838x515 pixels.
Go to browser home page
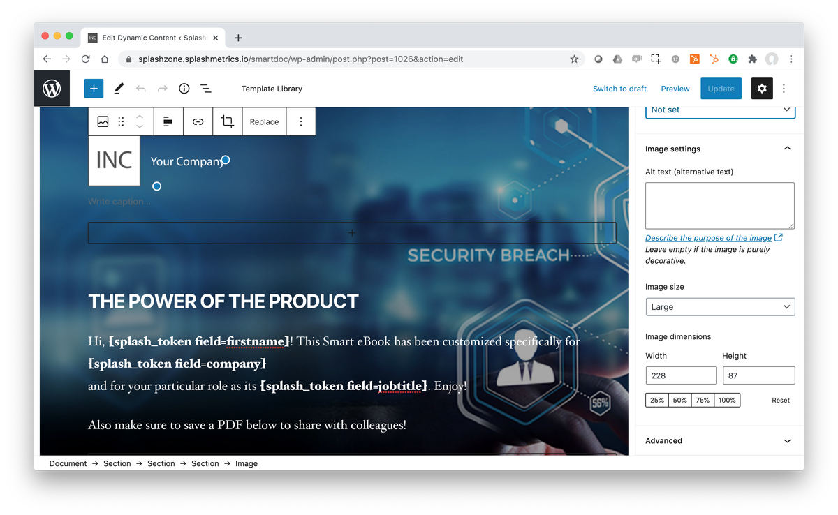[104, 59]
